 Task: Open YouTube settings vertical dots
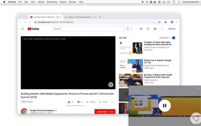(162, 29)
